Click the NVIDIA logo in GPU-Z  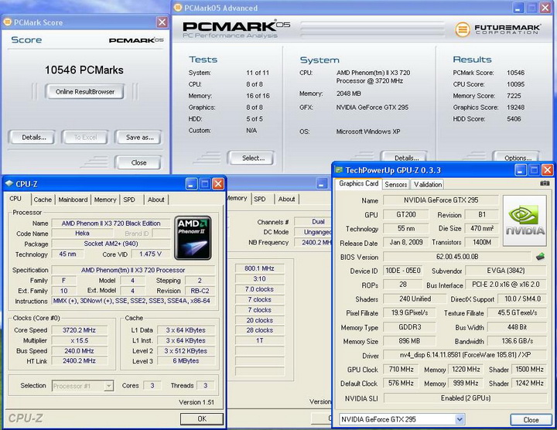(x=525, y=220)
